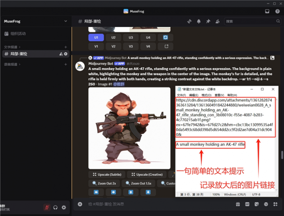Image resolution: width=284 pixels, height=216 pixels.
Task: Open 查看(V) menu in Notepad
Action: [x=219, y=95]
